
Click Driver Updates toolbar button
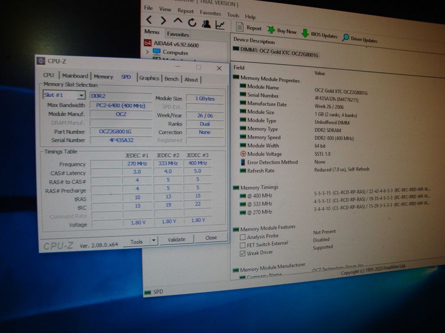(360, 39)
